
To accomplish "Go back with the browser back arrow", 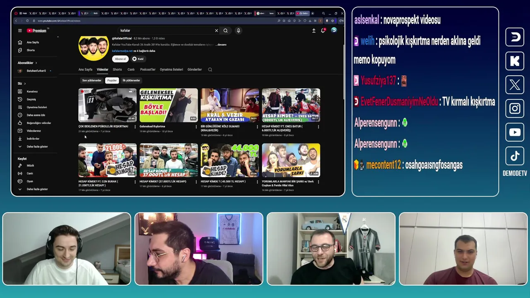I will click(x=16, y=21).
